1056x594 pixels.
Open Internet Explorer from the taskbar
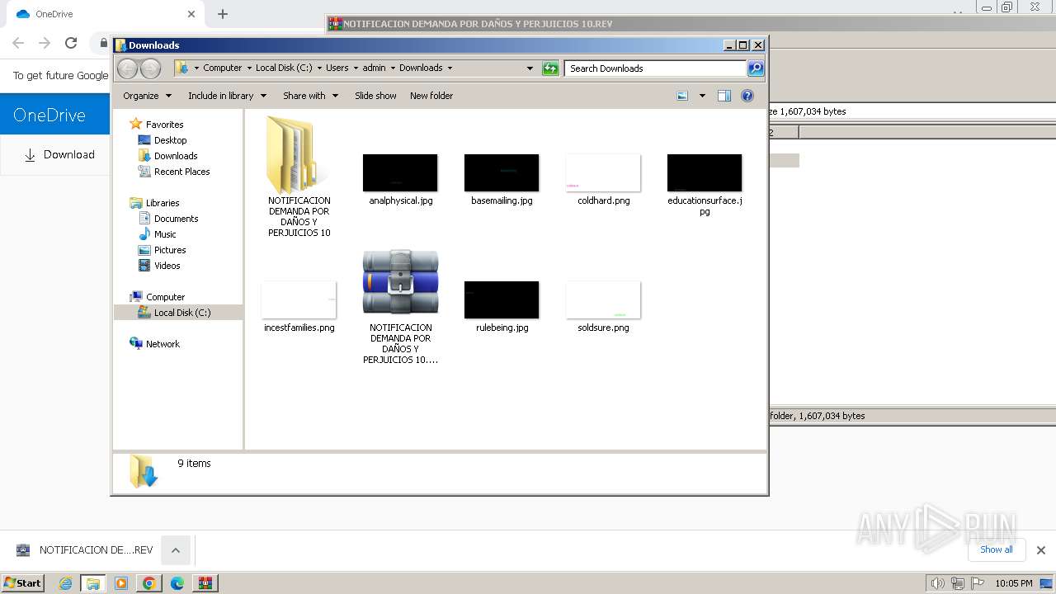[66, 583]
